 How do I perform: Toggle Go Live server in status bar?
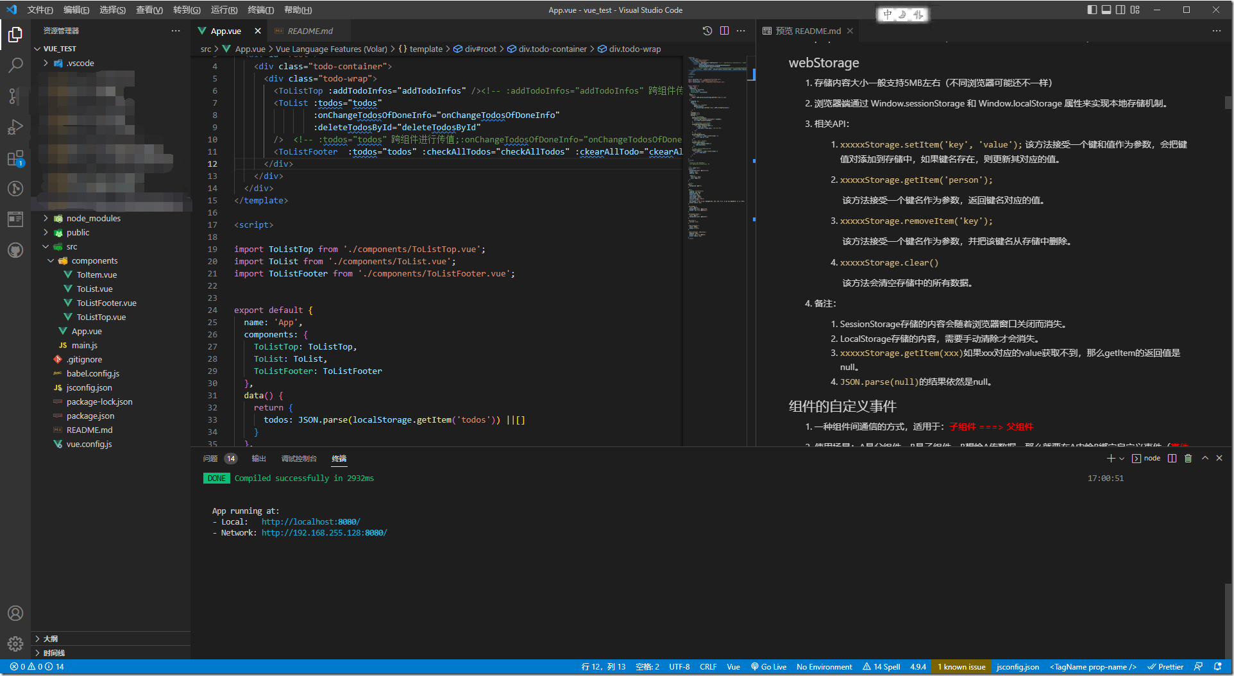[768, 667]
